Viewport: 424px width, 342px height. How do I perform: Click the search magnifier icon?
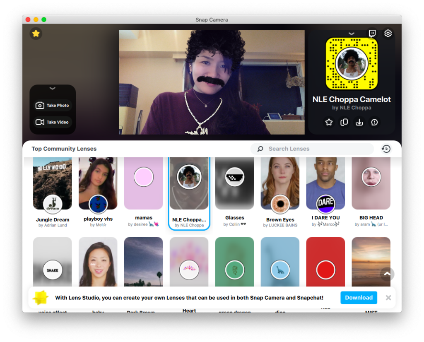[x=260, y=149]
